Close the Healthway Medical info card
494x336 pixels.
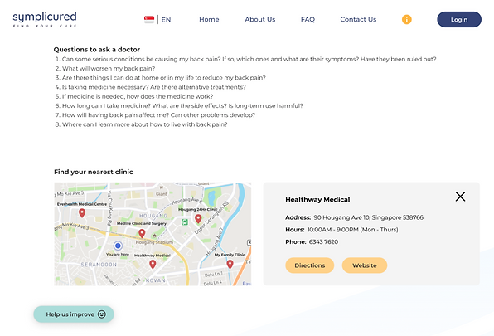pos(460,197)
